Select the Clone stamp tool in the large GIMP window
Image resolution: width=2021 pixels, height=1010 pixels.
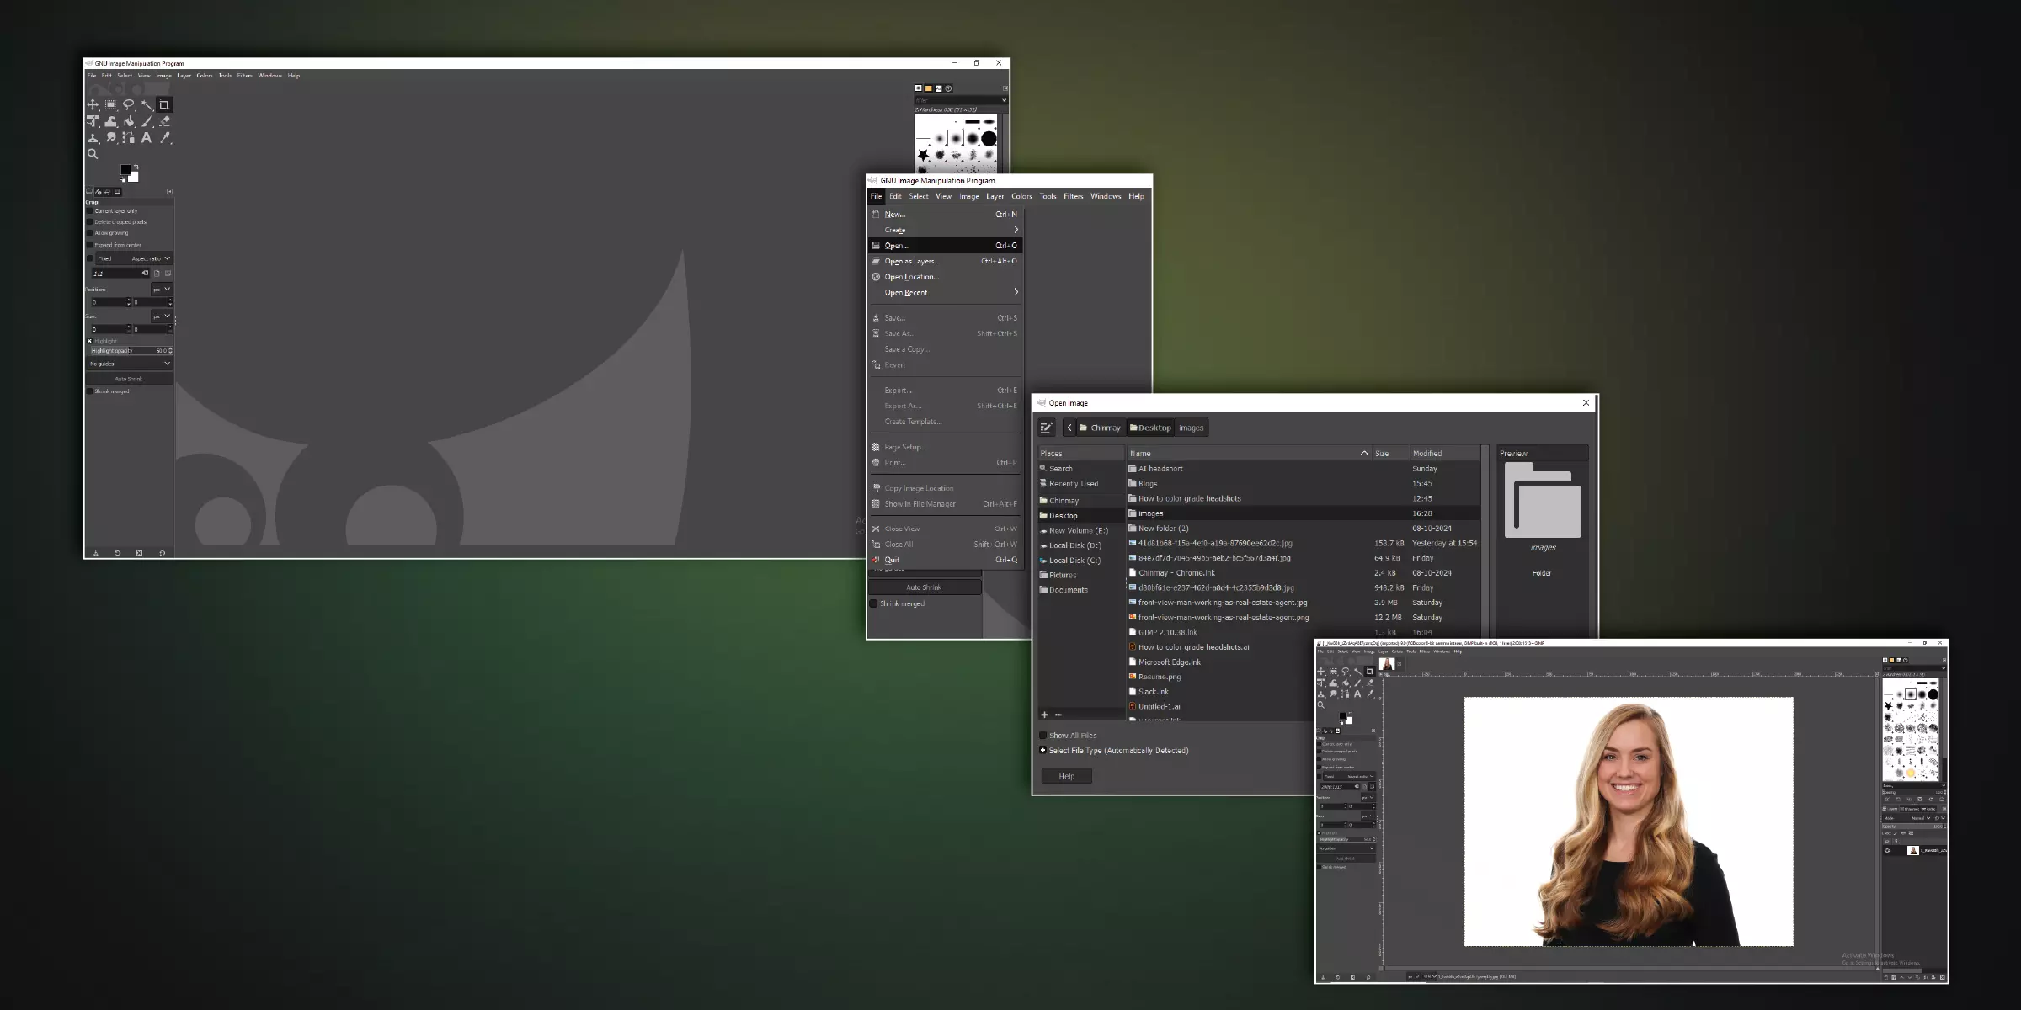pos(93,137)
